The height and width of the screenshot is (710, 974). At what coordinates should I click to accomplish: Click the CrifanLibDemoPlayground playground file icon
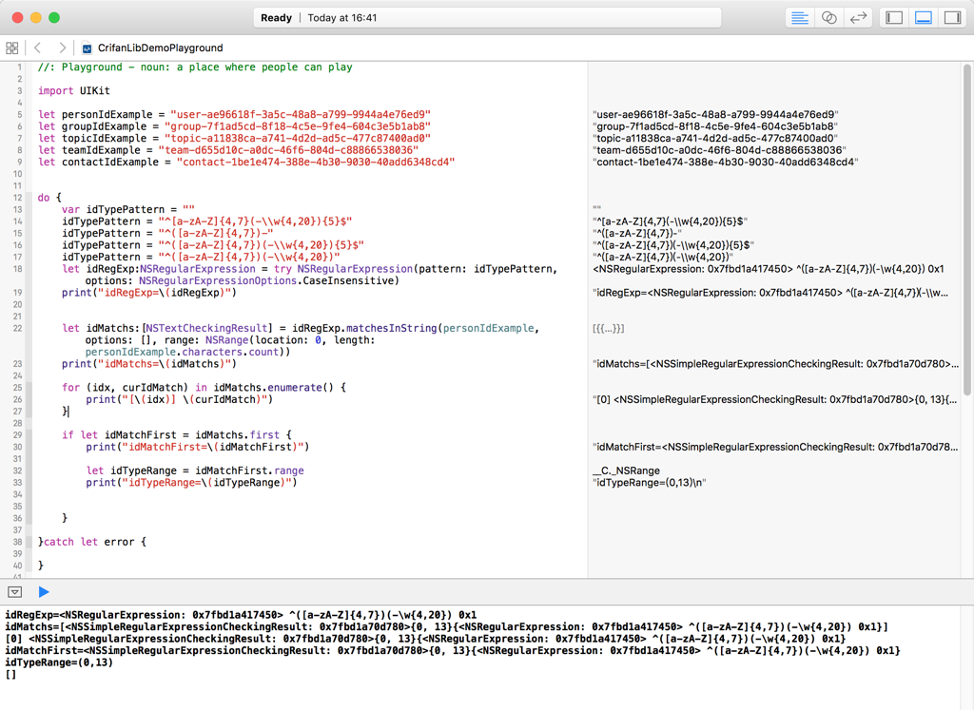[x=87, y=48]
